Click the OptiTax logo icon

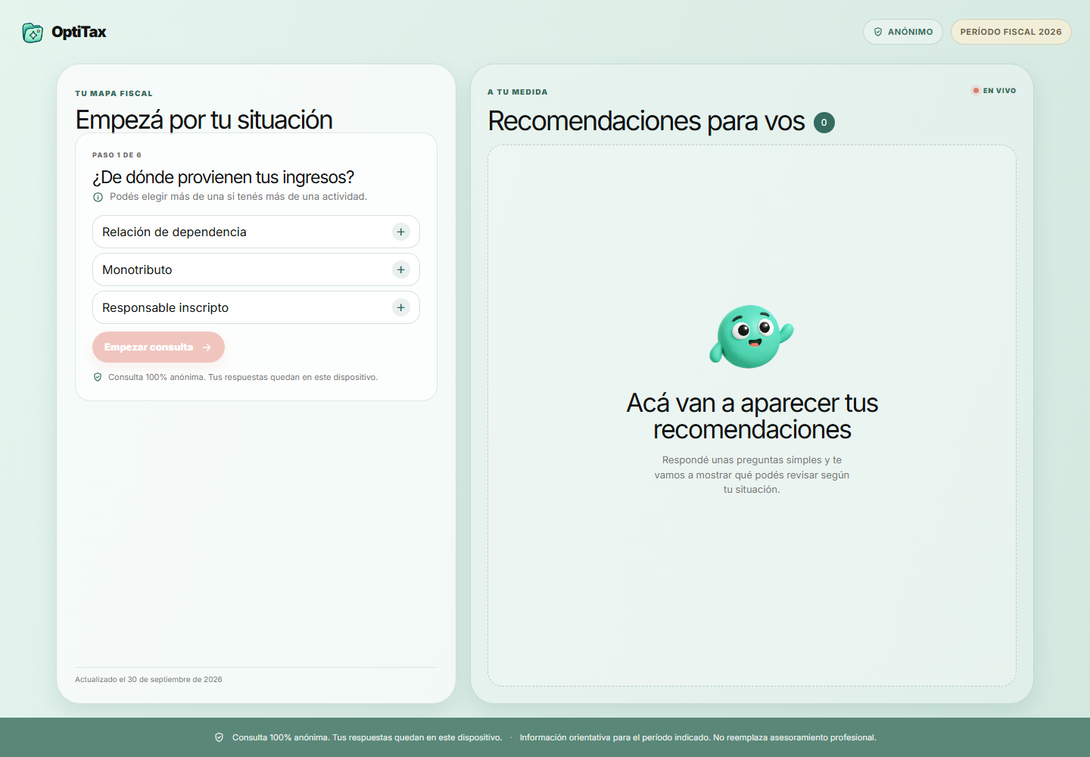[x=33, y=33]
